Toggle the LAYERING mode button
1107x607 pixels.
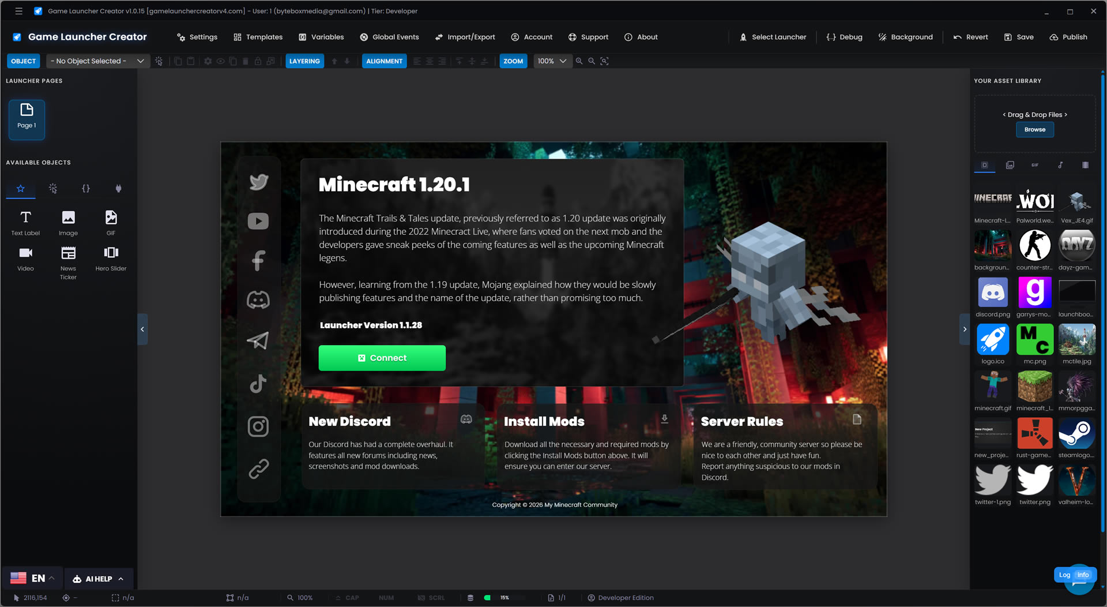304,61
